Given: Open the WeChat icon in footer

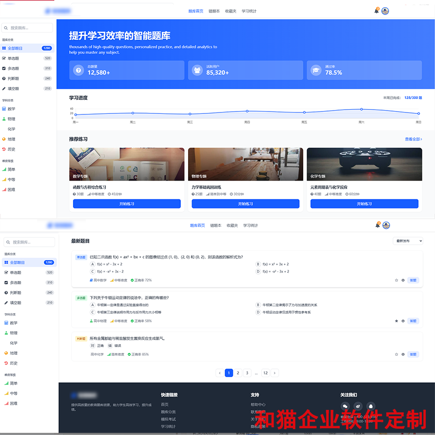Looking at the screenshot, I should tap(345, 406).
